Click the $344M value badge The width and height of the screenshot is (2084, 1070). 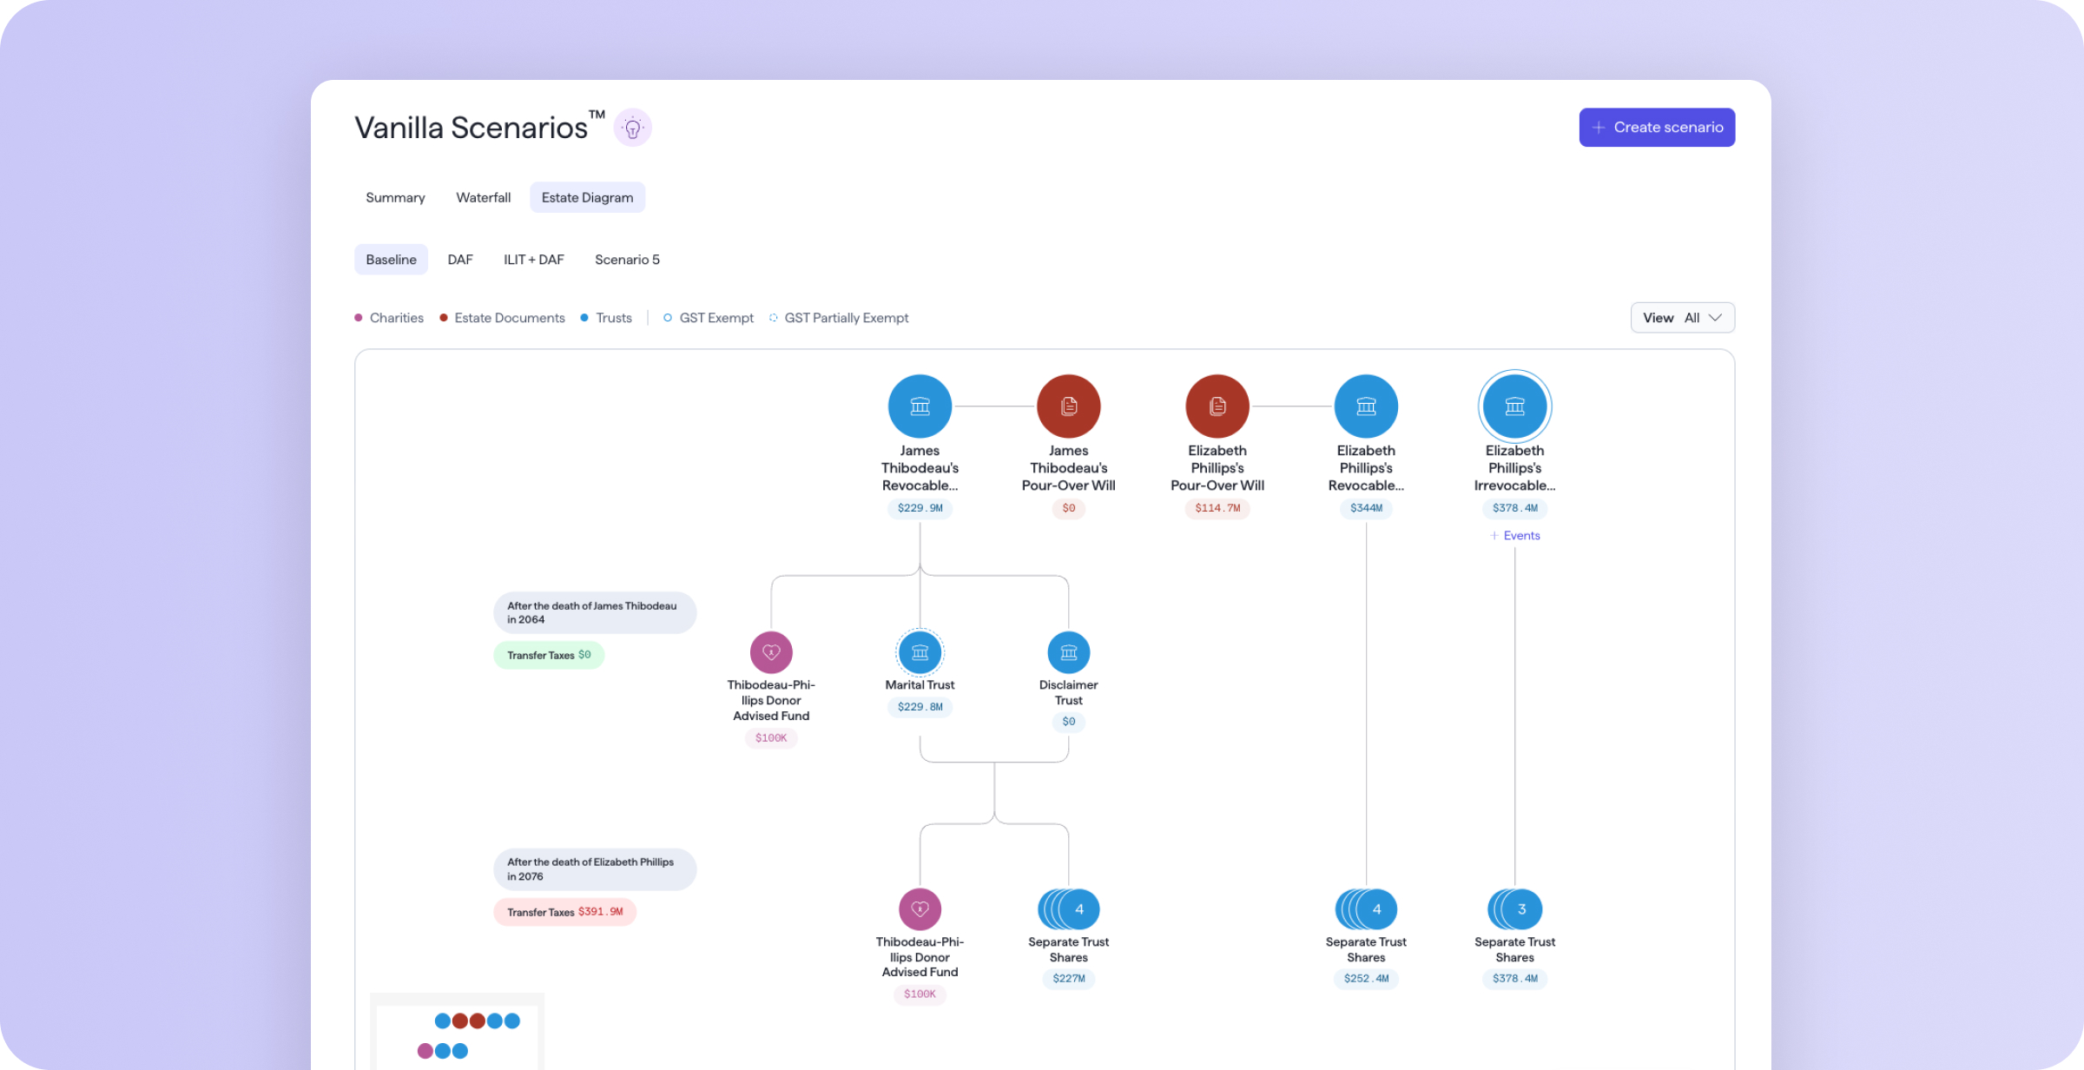[1366, 508]
